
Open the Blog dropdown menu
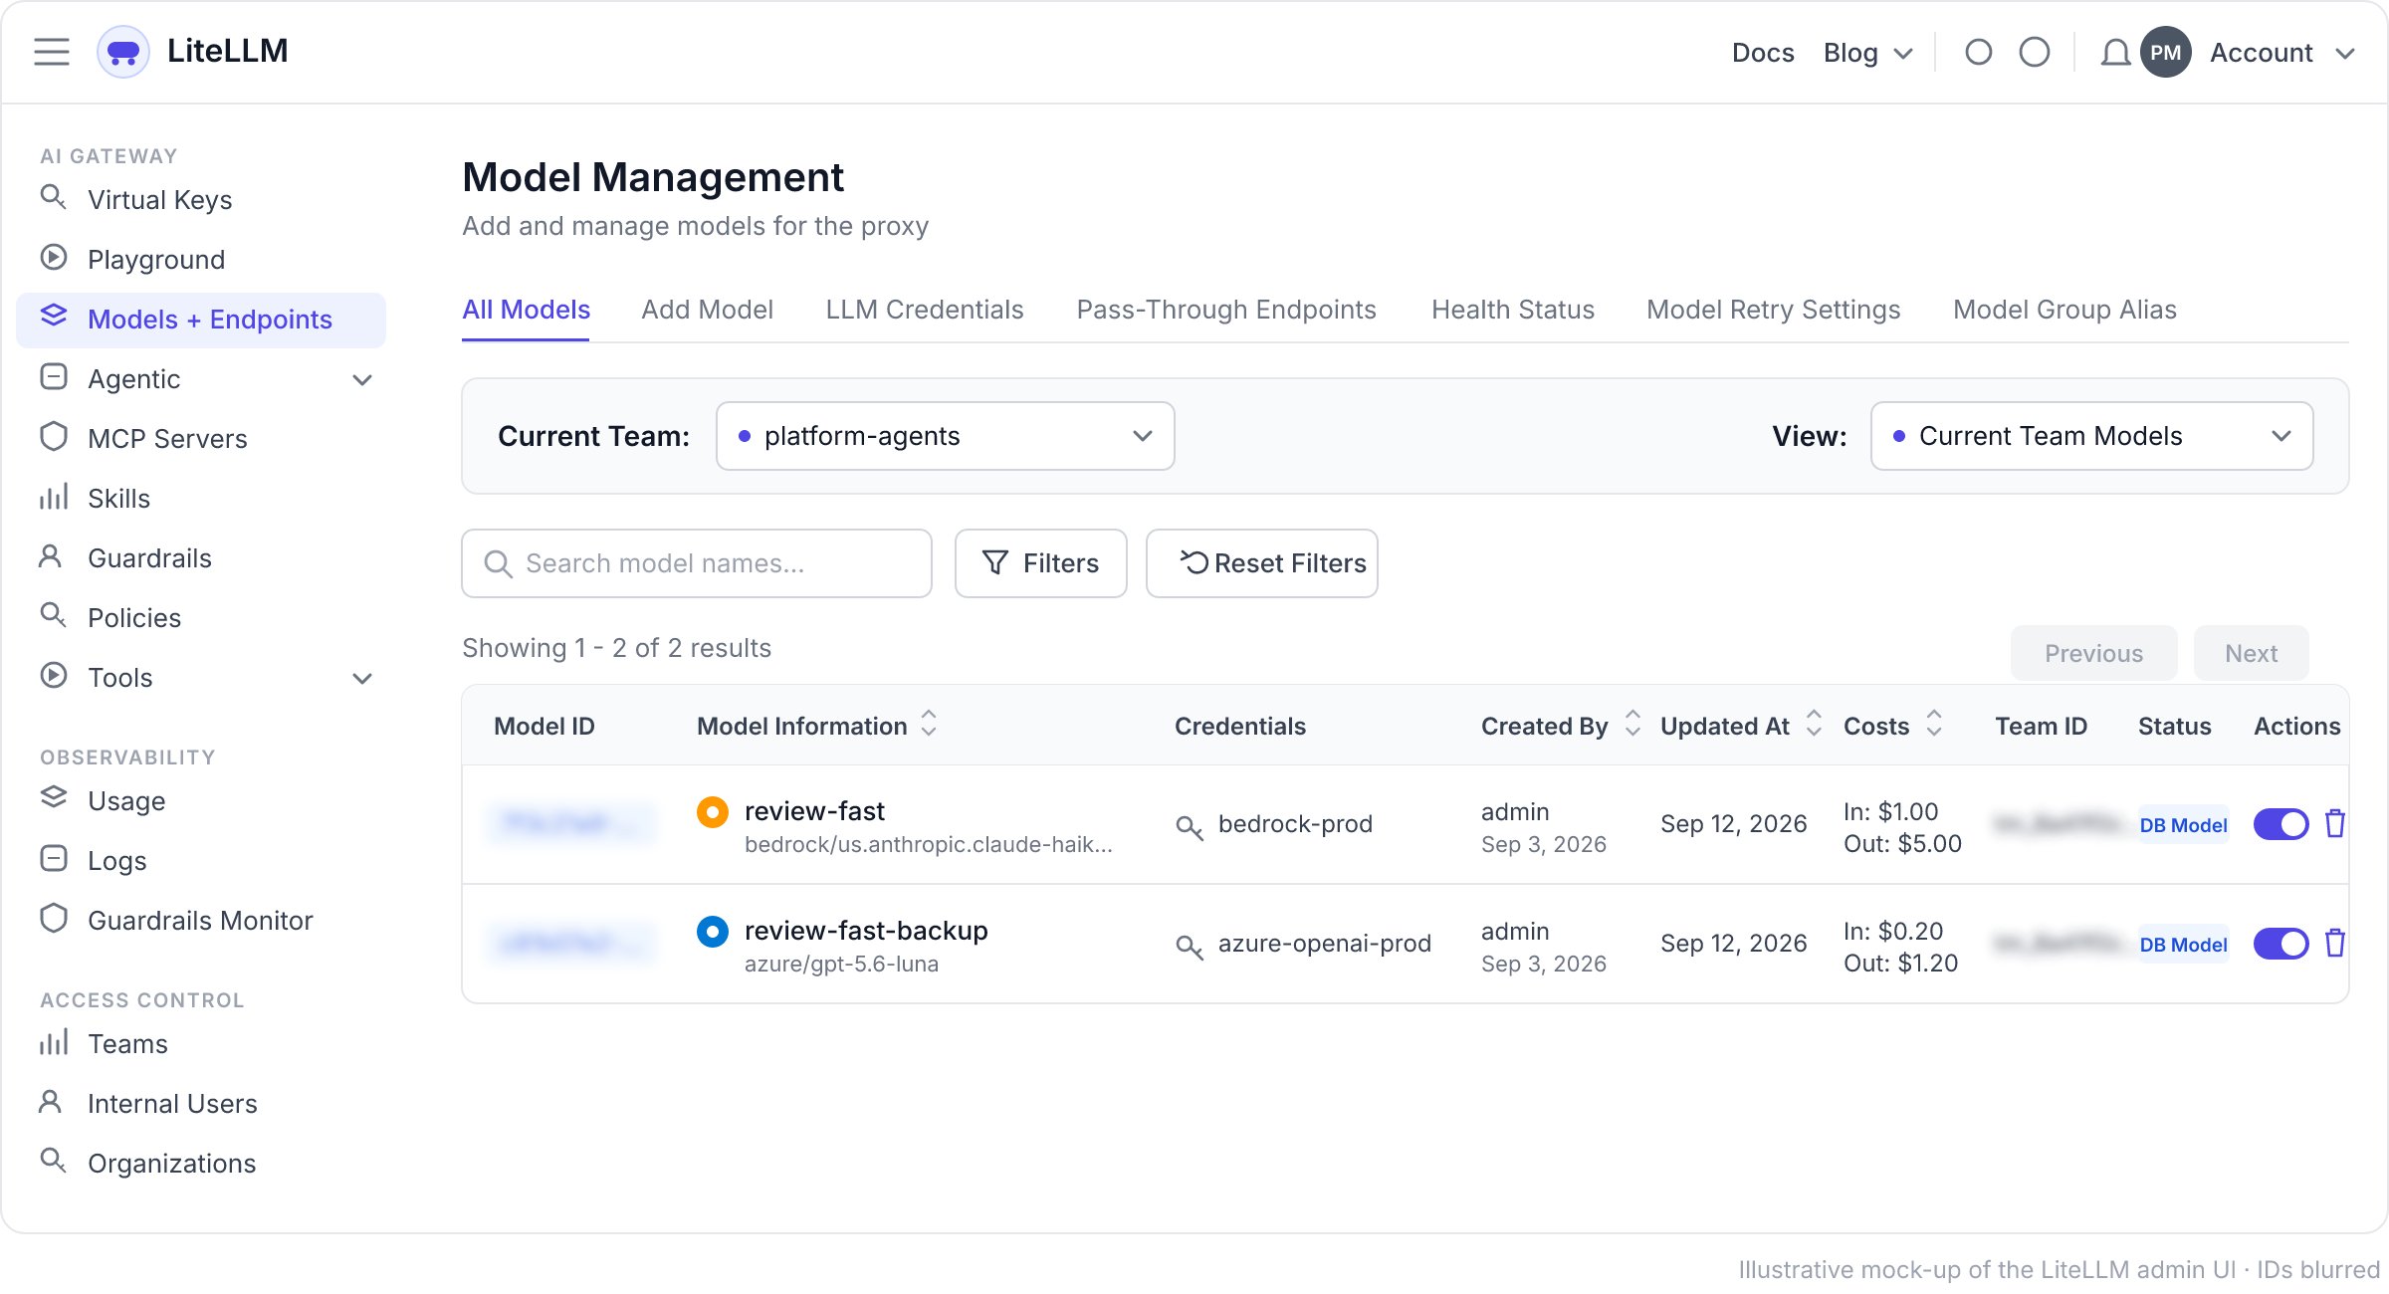click(1868, 53)
